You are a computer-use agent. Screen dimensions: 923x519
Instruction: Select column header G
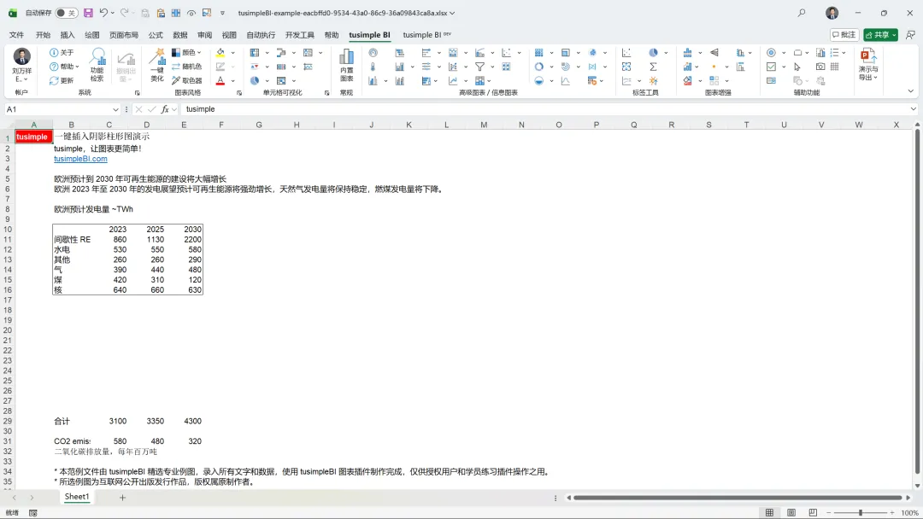259,125
